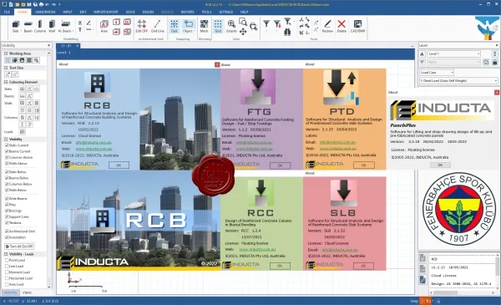Click the Mesh tool icon

(x=204, y=26)
